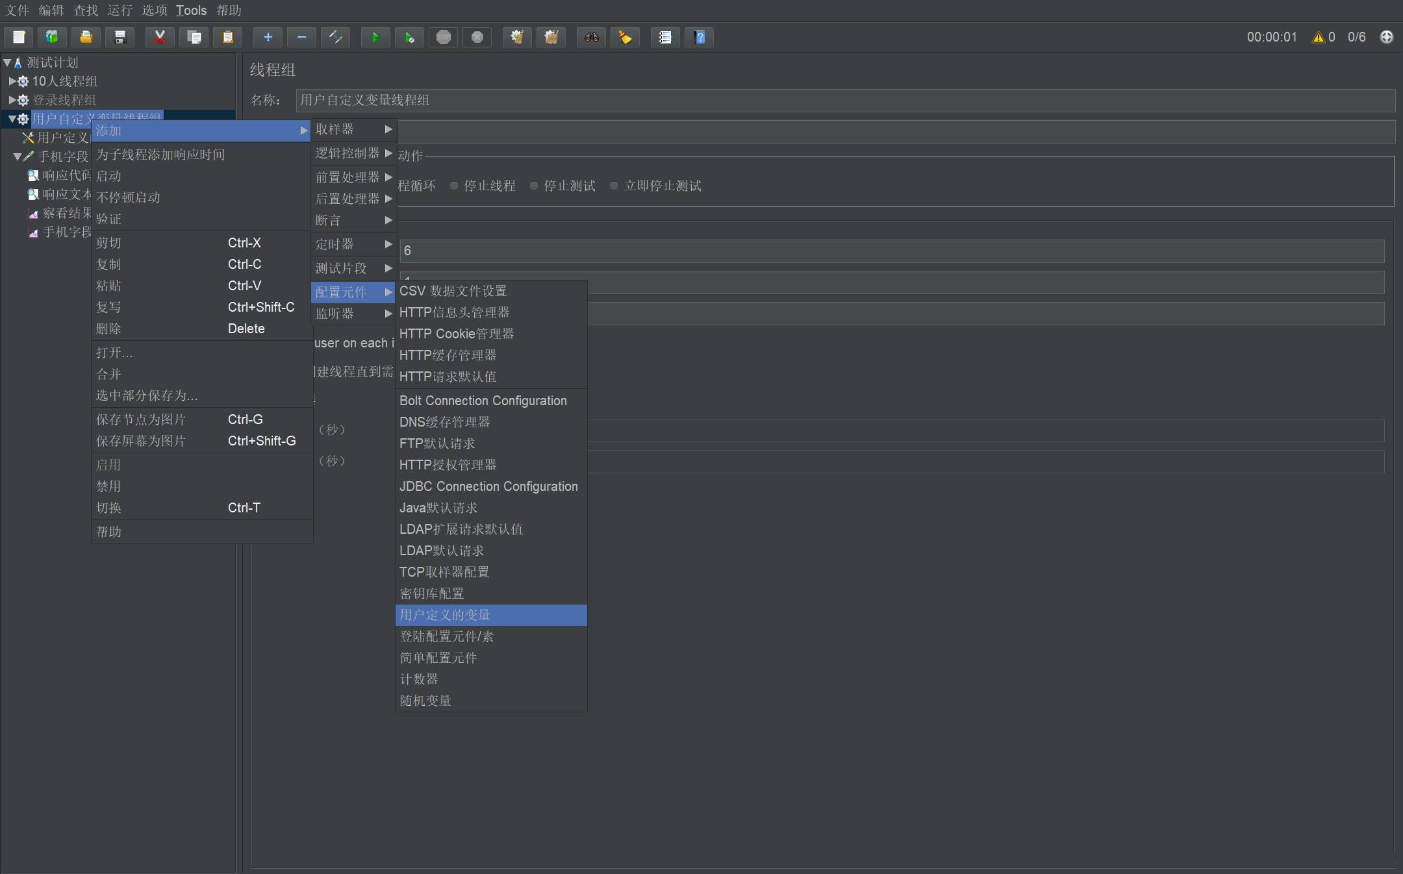Click the Toggle wrench toolbar icon
The height and width of the screenshot is (874, 1403).
(x=335, y=37)
